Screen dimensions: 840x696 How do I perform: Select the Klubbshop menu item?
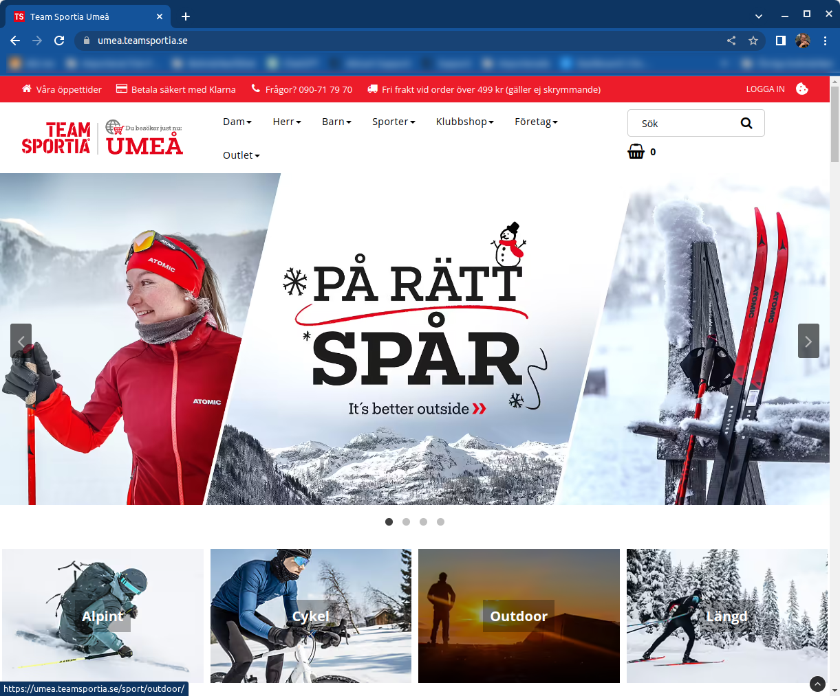pos(464,122)
